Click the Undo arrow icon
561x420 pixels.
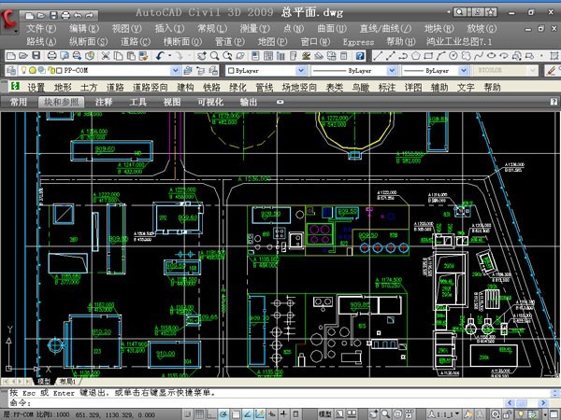(160, 56)
